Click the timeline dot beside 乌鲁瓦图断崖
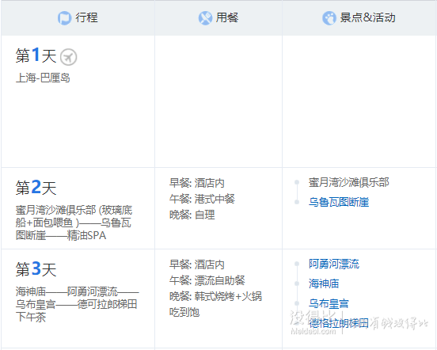437x350 pixels. coord(297,202)
